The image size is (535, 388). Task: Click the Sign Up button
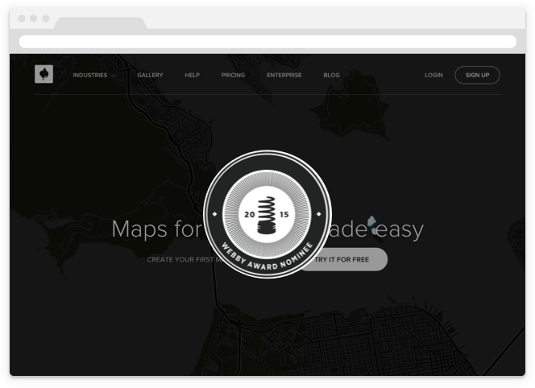tap(477, 75)
